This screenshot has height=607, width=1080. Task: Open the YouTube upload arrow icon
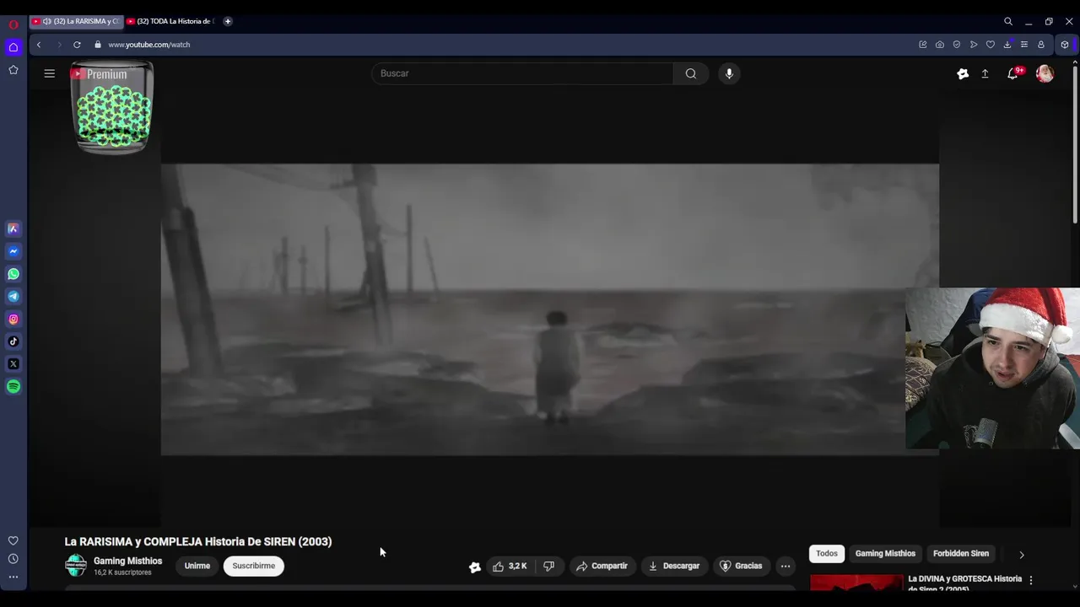(x=985, y=73)
